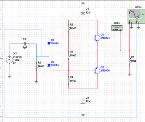
Task: Click the .1µF capacitor value
Action: [x=25, y=48]
